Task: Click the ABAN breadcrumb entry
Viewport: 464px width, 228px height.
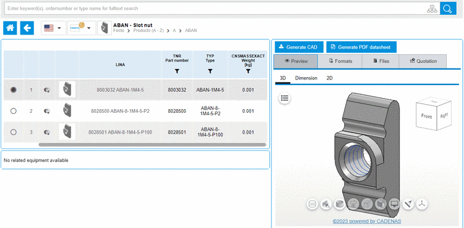Action: coord(191,30)
